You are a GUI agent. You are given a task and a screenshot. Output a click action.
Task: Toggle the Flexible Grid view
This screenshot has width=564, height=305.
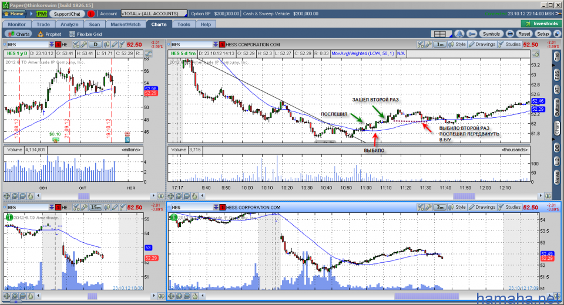point(85,34)
